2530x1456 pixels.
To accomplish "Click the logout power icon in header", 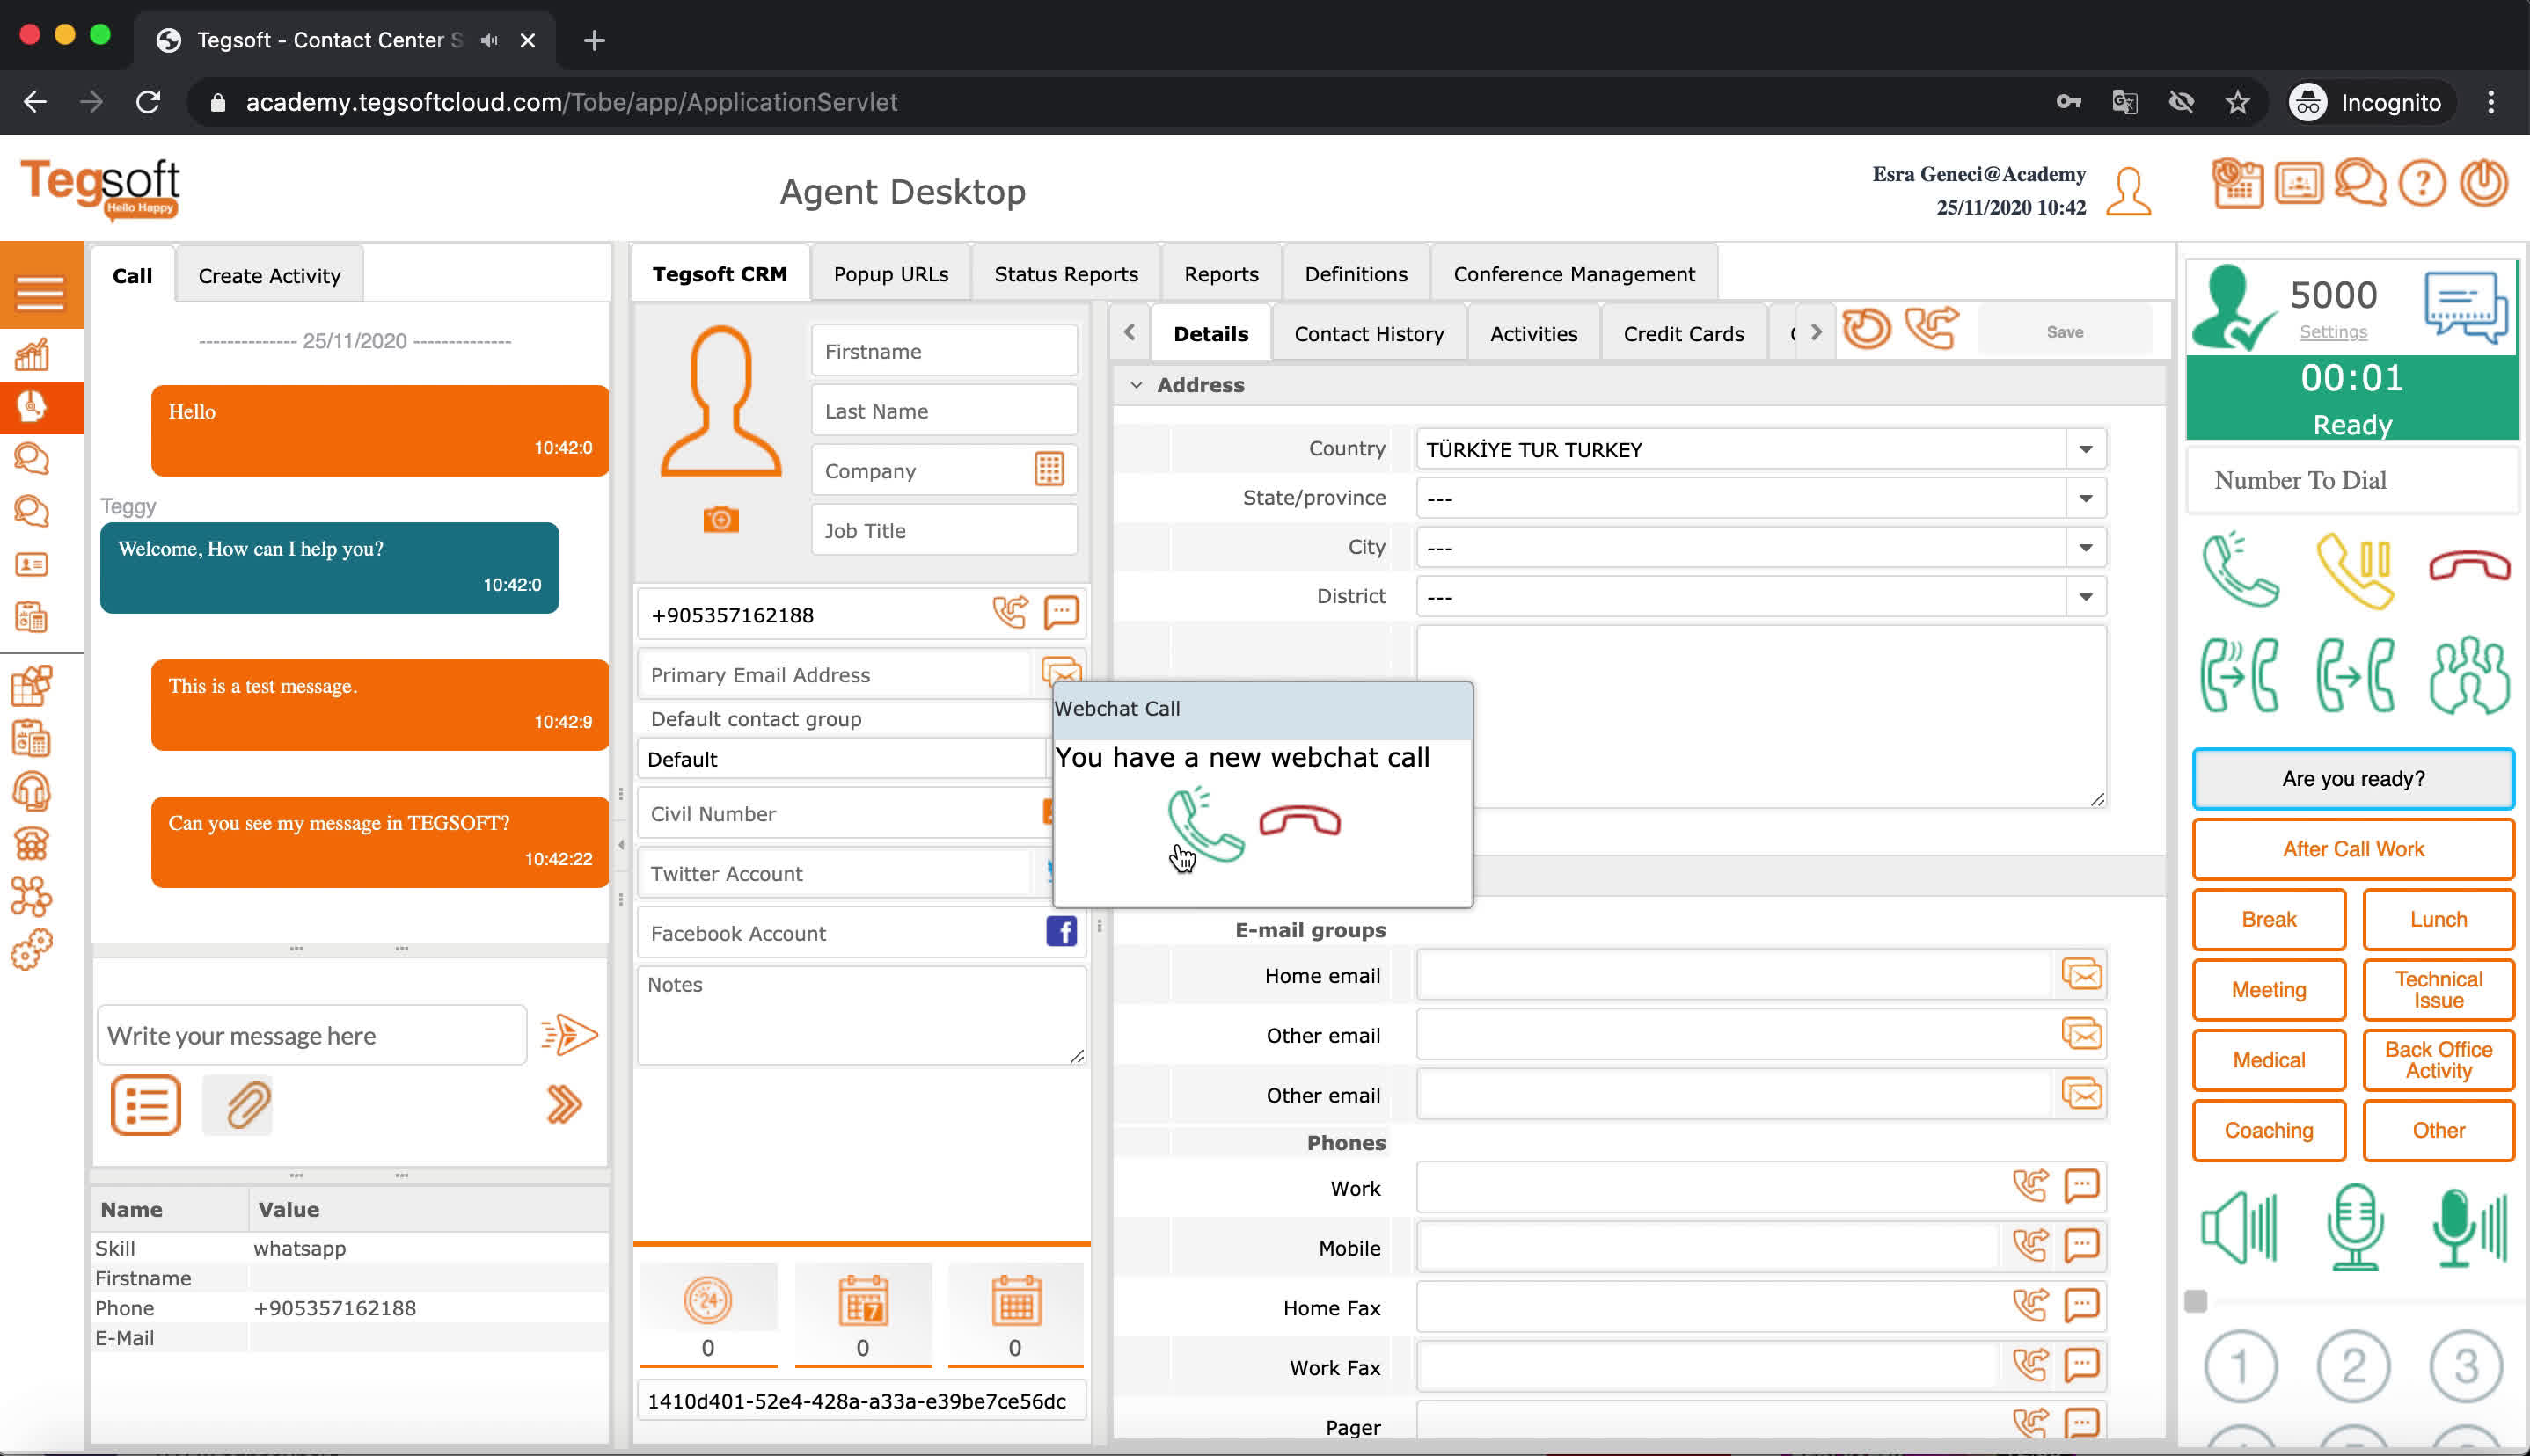I will pos(2484,184).
